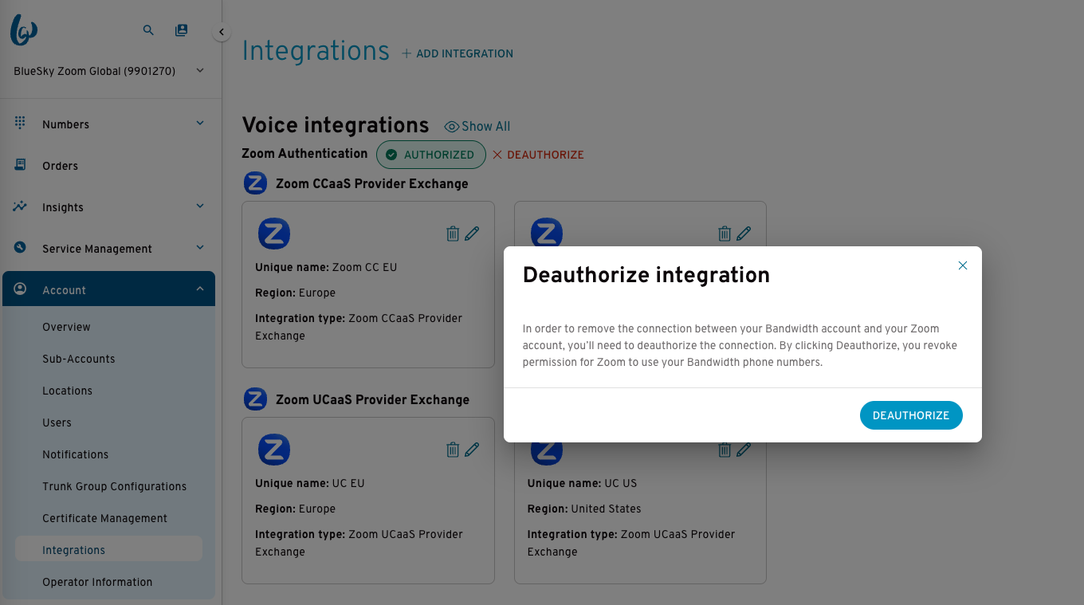1084x605 pixels.
Task: Click the red Deauthorize link in the page
Action: tap(538, 155)
